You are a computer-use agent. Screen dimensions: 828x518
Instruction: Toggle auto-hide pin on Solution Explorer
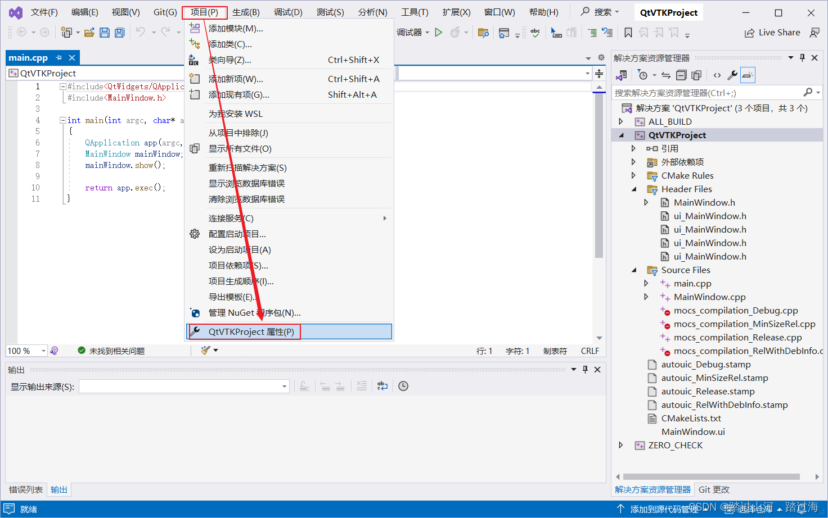coord(802,58)
